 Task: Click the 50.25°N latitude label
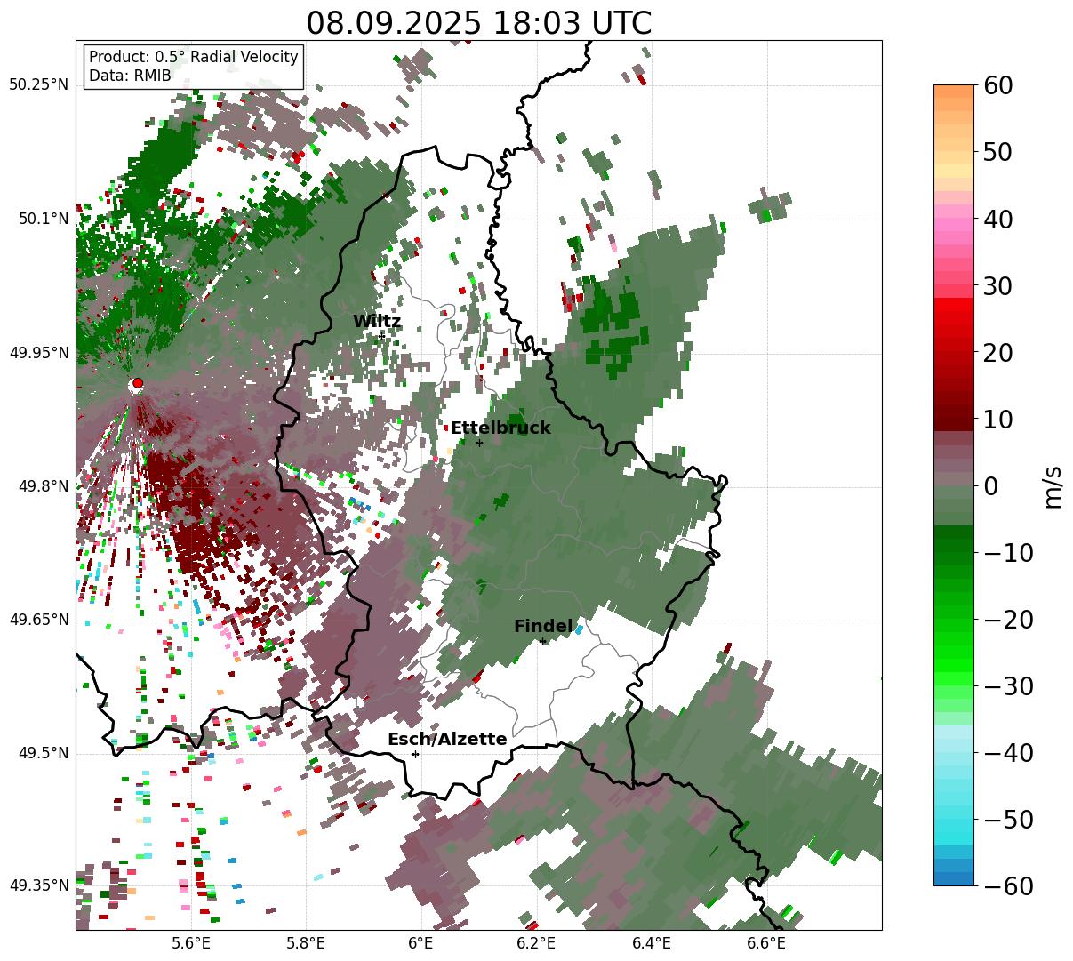click(38, 85)
